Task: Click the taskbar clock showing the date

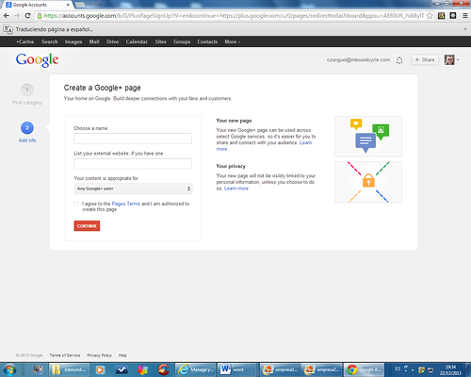Action: tap(450, 369)
